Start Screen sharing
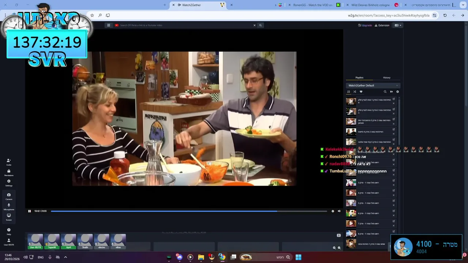Viewport: 468px width, 263px height. pyautogui.click(x=9, y=217)
